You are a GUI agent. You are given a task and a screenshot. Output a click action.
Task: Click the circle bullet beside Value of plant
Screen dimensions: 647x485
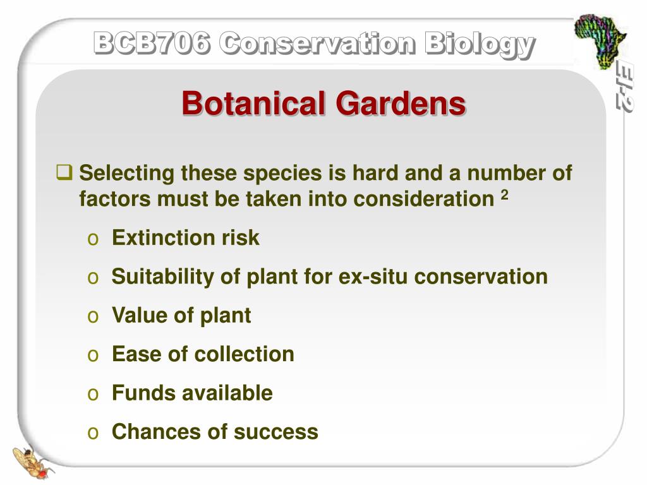(93, 317)
